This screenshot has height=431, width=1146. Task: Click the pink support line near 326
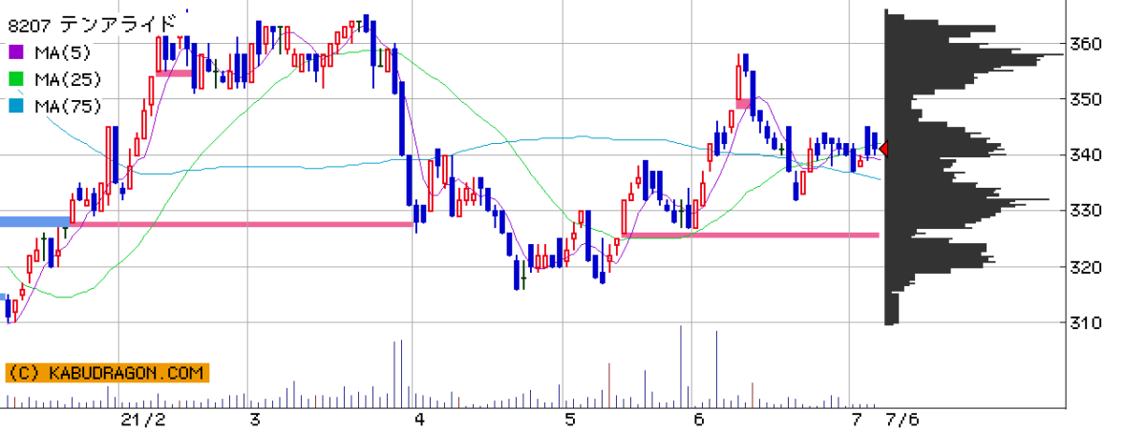coord(750,235)
